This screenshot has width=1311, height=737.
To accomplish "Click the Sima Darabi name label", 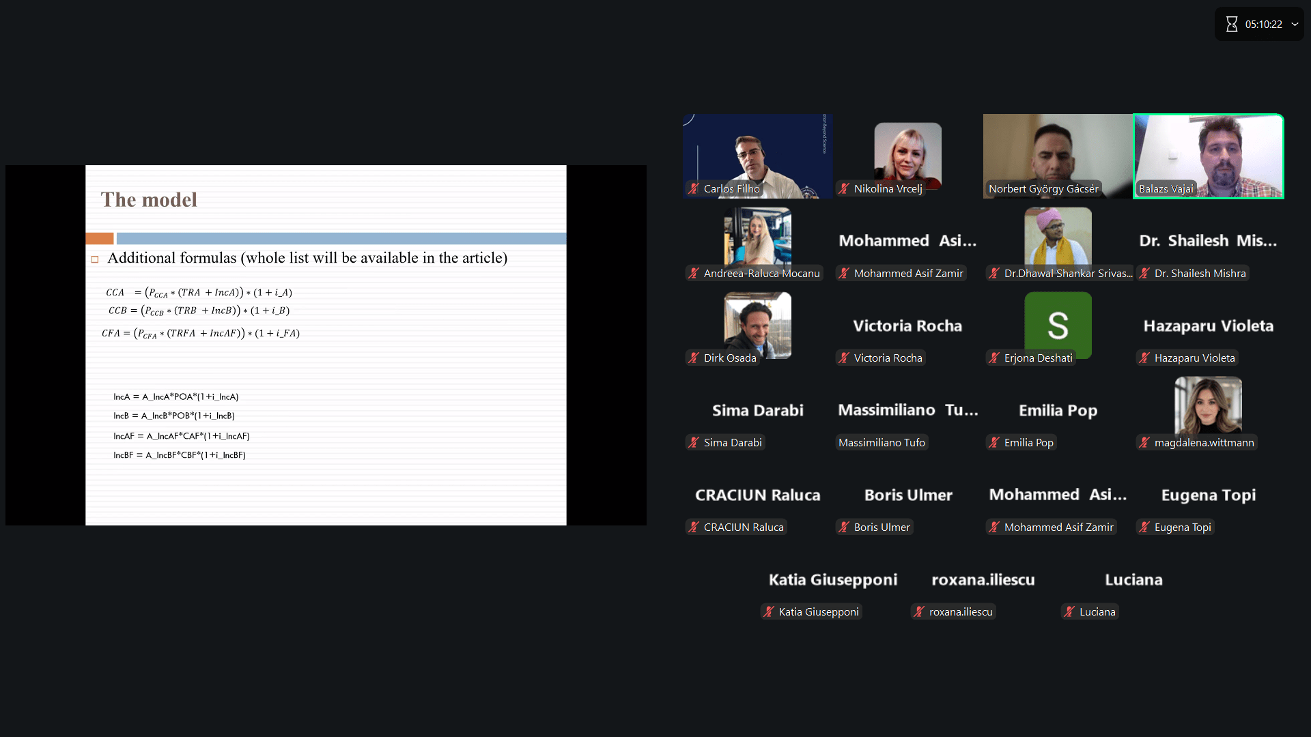I will click(733, 443).
